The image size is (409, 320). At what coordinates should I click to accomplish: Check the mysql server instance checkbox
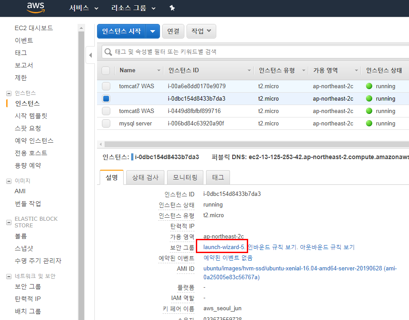click(x=106, y=123)
